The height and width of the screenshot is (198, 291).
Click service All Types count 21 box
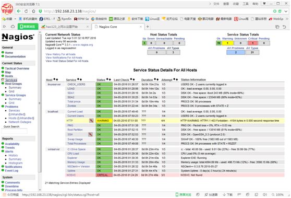click(252, 52)
